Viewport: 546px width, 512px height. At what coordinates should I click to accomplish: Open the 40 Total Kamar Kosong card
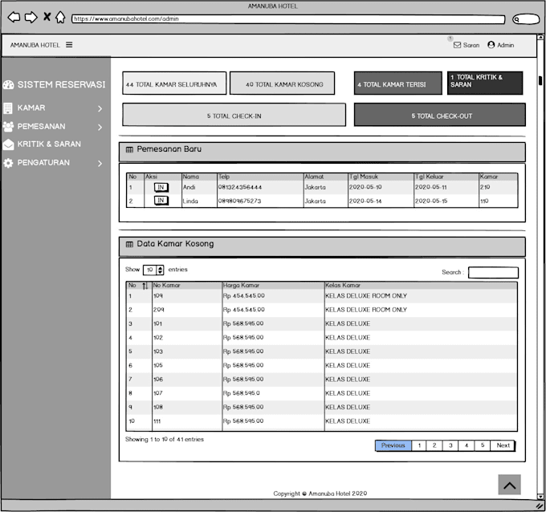click(x=283, y=83)
